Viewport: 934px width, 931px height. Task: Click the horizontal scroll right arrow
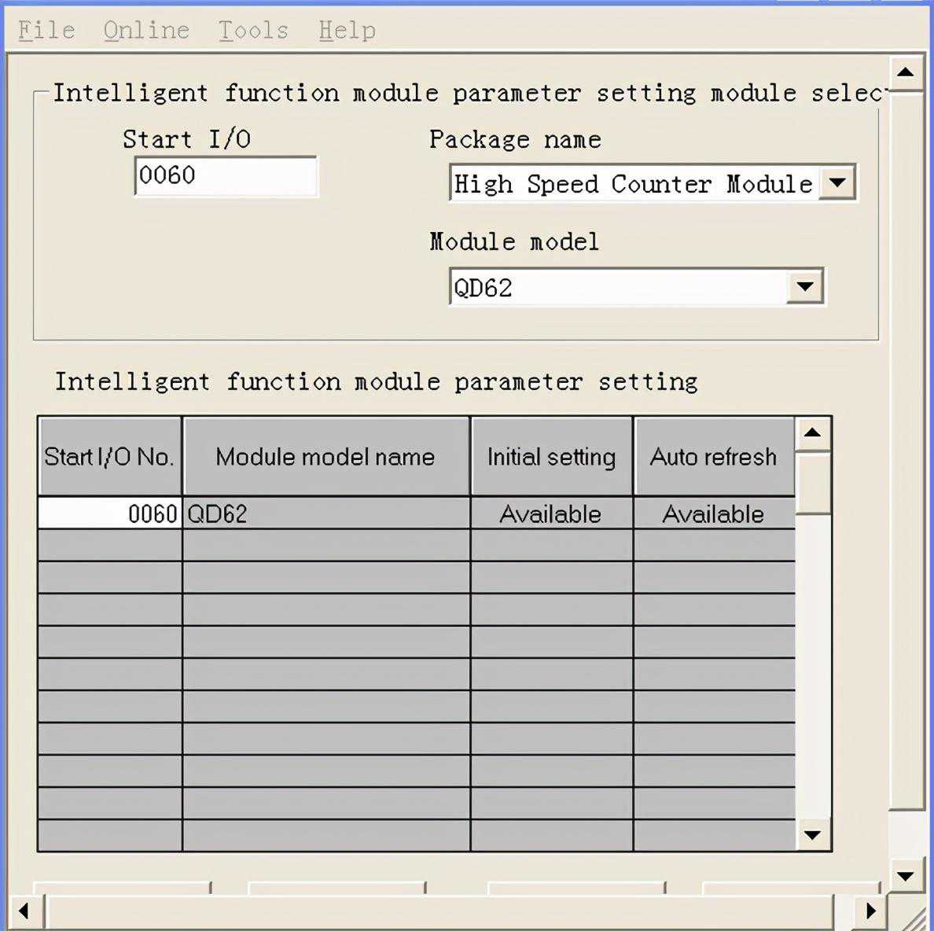[x=870, y=911]
